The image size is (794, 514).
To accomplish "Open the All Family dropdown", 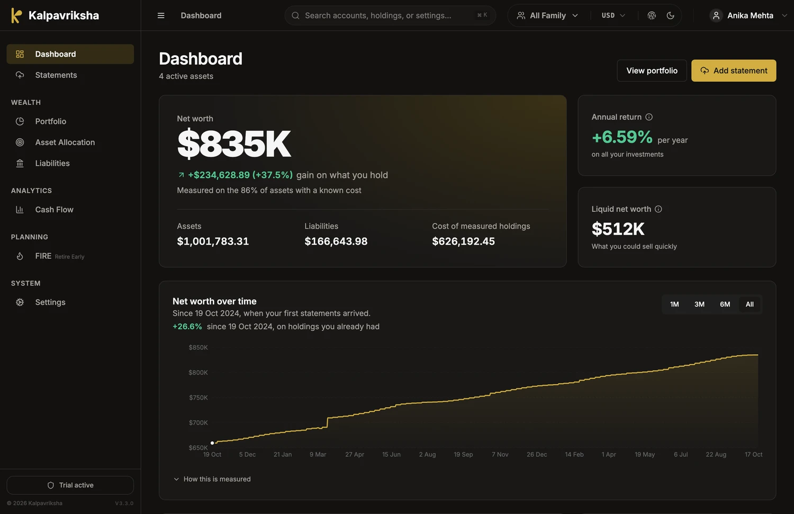I will 547,15.
